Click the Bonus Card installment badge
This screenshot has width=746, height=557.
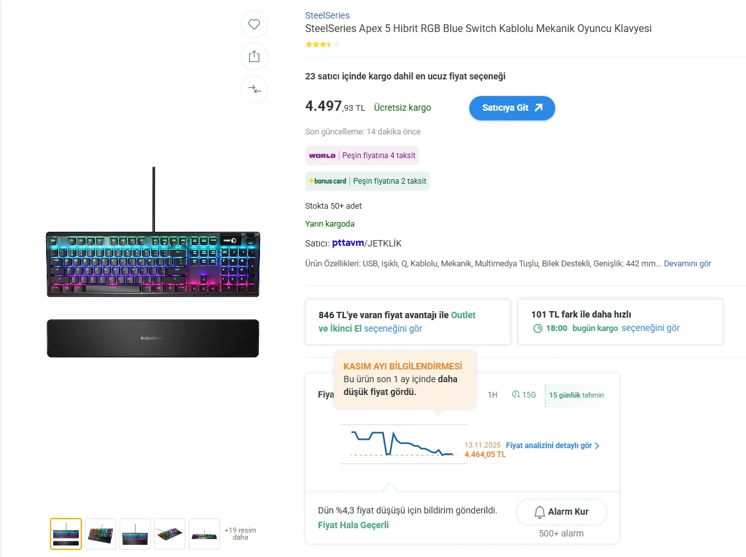pyautogui.click(x=368, y=181)
